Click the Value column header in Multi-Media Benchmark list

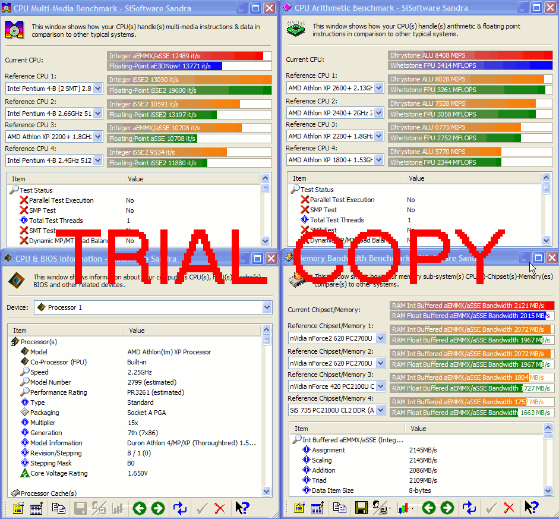[x=191, y=179]
